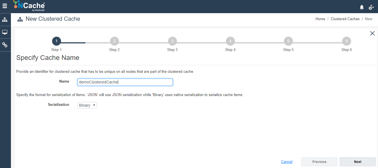
Task: Select Step 1 circle in wizard
Action: (56, 41)
